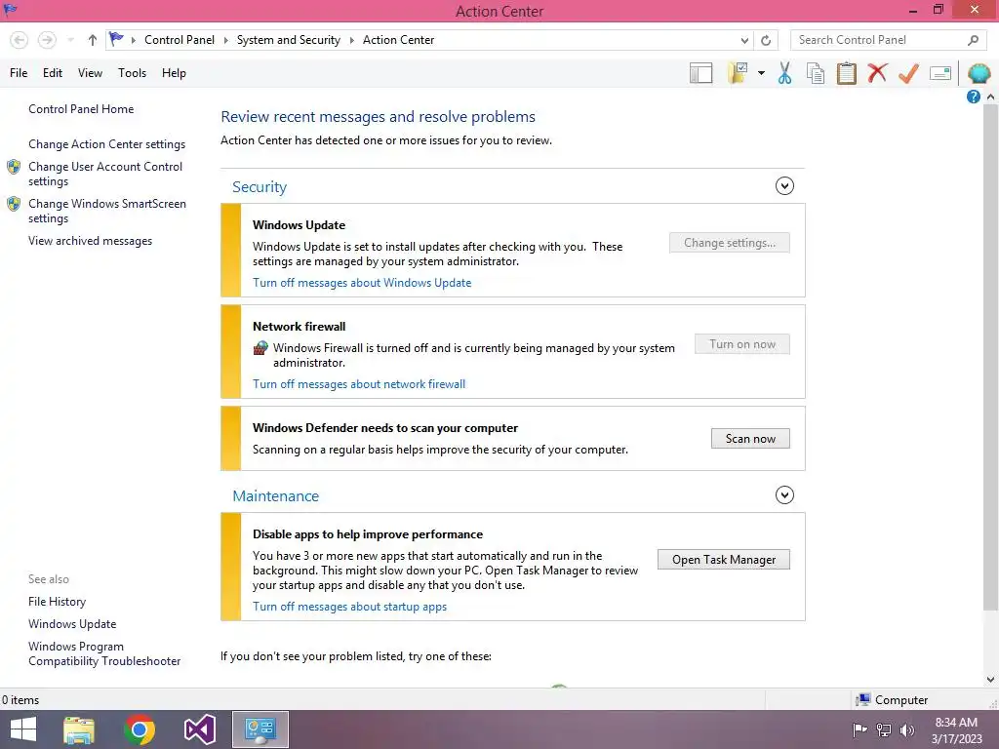
Task: Turn off messages about startup apps
Action: tap(350, 607)
